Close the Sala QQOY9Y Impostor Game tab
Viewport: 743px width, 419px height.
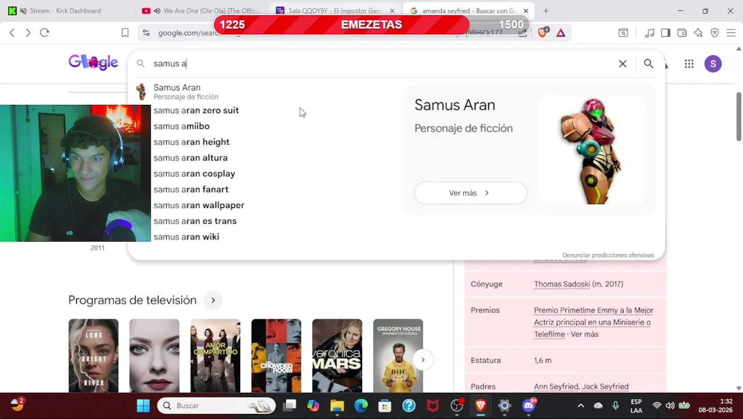(x=392, y=10)
